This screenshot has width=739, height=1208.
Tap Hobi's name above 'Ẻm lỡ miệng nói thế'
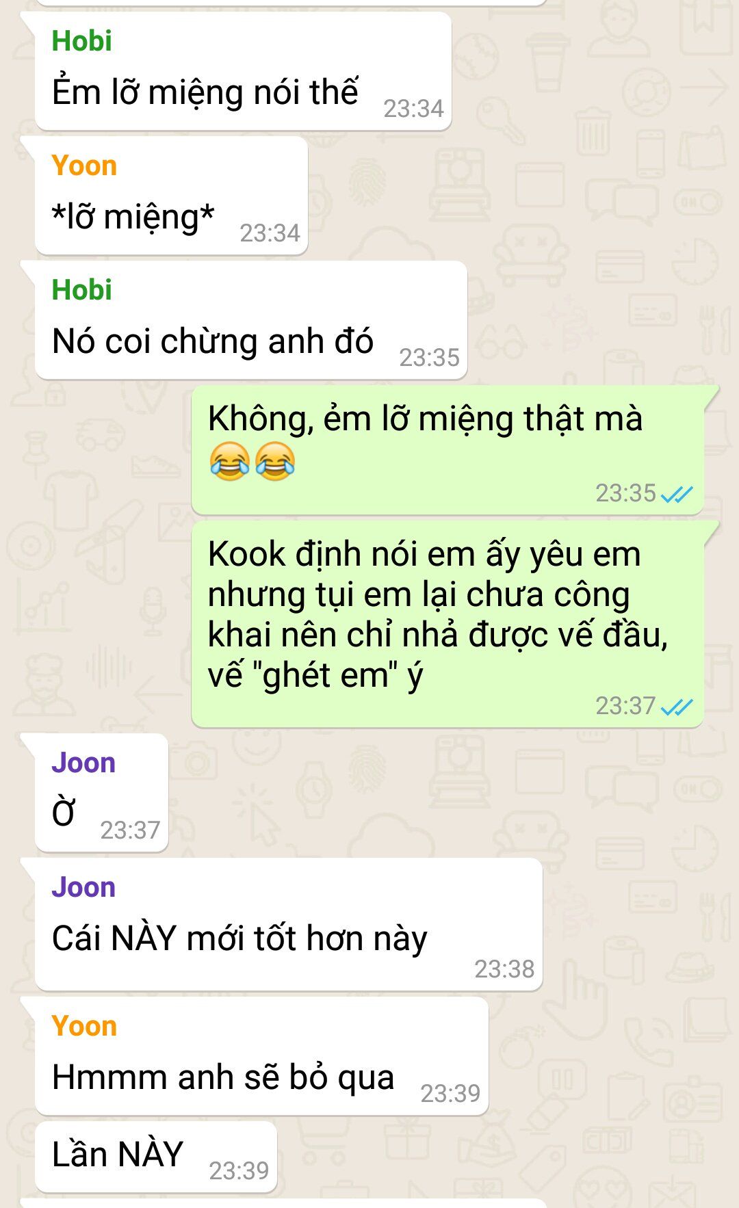coord(81,41)
